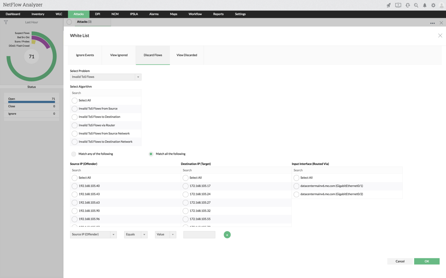Open the View Discarded tab
The image size is (446, 278).
187,55
